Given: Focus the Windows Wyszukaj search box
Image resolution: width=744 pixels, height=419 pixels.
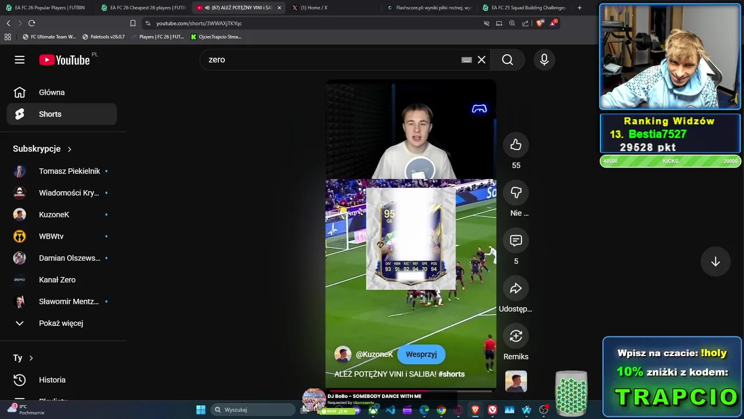Looking at the screenshot, I should (253, 410).
